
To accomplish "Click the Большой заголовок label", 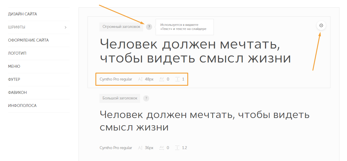I will (120, 98).
